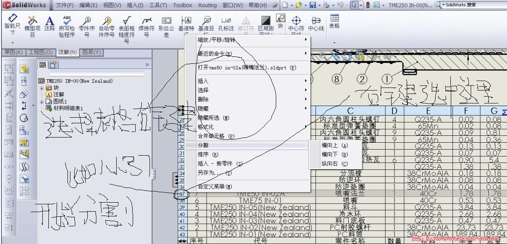Viewport: 507px width, 244px height.
Task: Select the 块 block tool
Action: 281,20
